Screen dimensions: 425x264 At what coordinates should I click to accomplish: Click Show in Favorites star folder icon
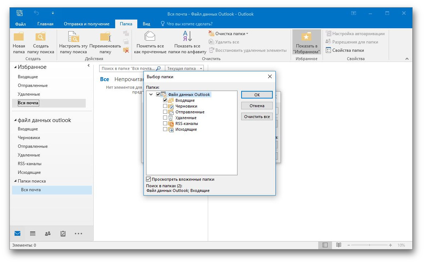tap(307, 37)
